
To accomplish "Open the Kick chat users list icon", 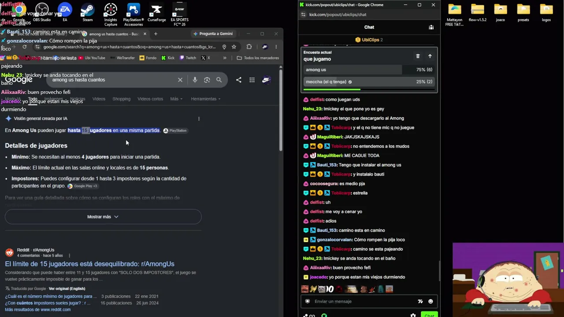I will point(431,27).
